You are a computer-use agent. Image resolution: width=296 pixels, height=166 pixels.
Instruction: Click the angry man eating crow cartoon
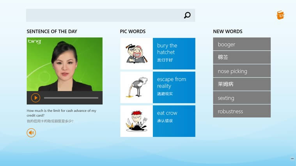coord(136,121)
